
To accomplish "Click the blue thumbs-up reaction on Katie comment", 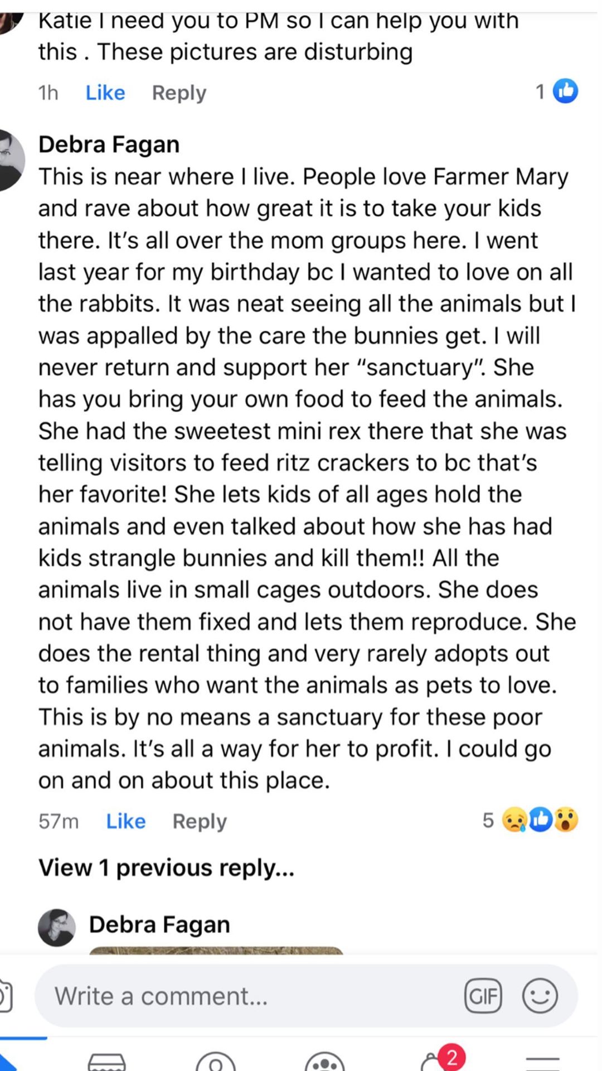I will coord(565,91).
